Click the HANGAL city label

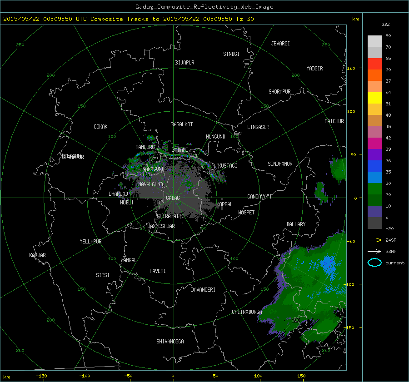click(128, 260)
